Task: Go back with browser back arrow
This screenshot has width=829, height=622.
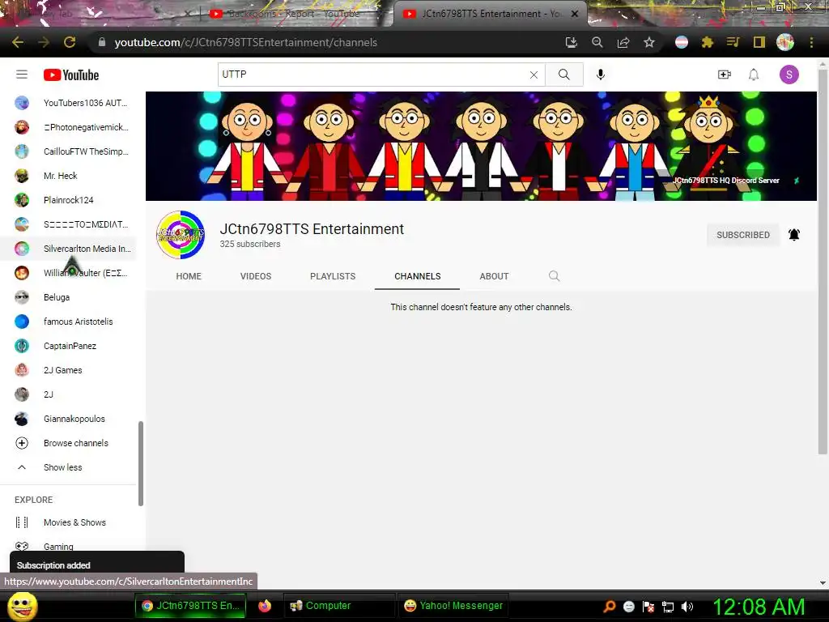Action: [x=18, y=42]
